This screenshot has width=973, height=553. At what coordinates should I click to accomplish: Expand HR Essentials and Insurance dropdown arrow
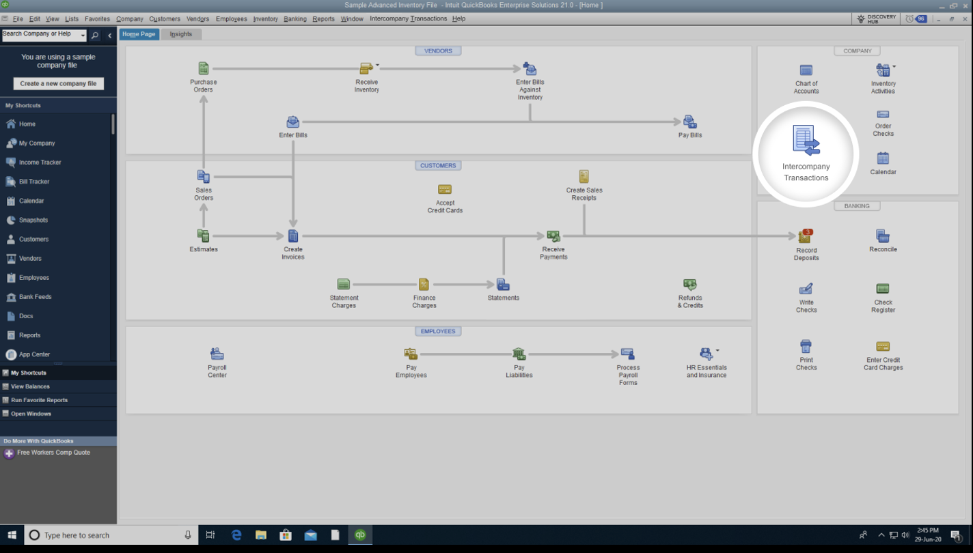click(x=717, y=351)
